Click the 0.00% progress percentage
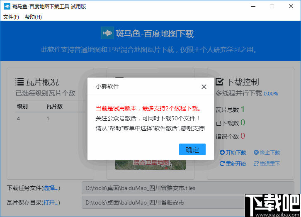301x217 pixels. coord(271,94)
